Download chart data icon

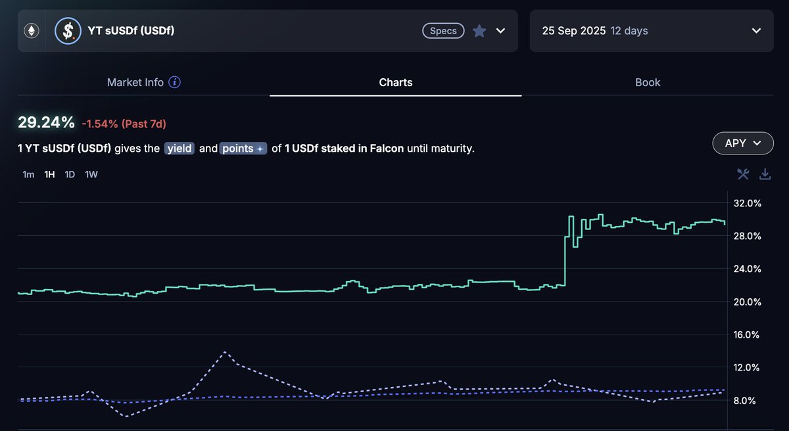(765, 174)
